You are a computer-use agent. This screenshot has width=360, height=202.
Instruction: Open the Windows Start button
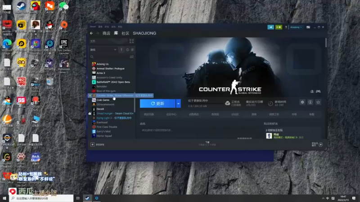coord(4,198)
